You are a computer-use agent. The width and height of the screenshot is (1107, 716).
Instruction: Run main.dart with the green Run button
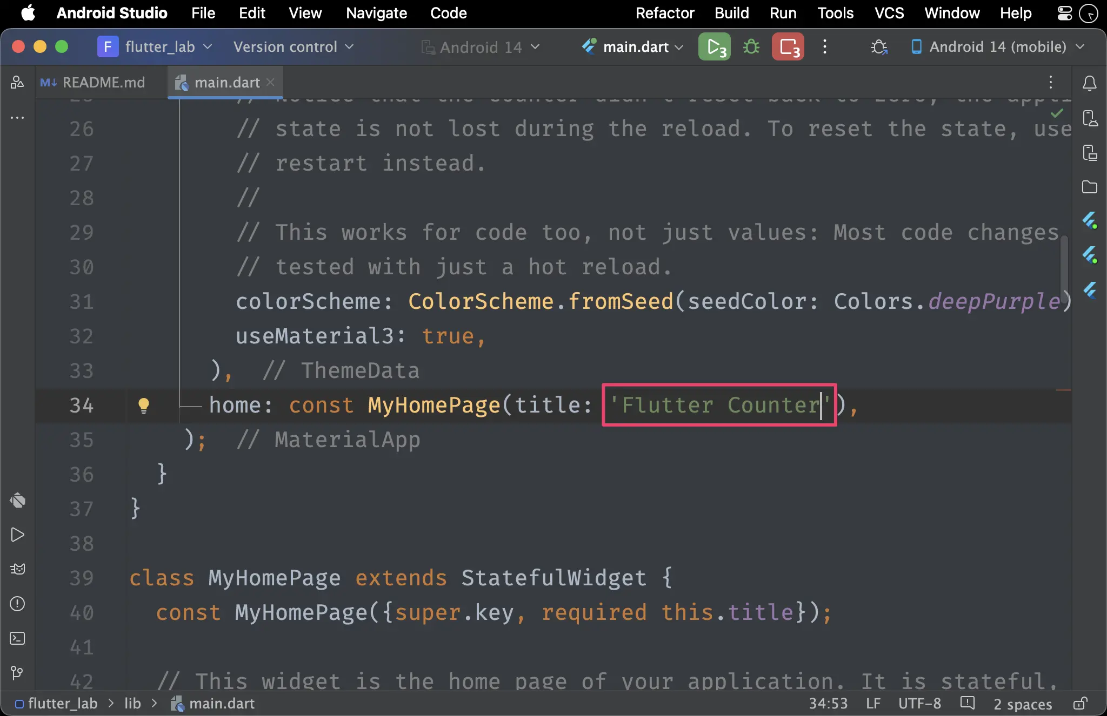pyautogui.click(x=714, y=47)
